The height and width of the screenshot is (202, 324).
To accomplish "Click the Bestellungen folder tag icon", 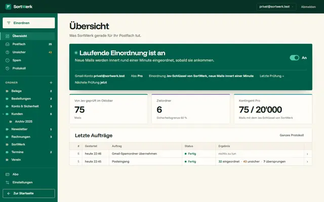I will 7,99.
